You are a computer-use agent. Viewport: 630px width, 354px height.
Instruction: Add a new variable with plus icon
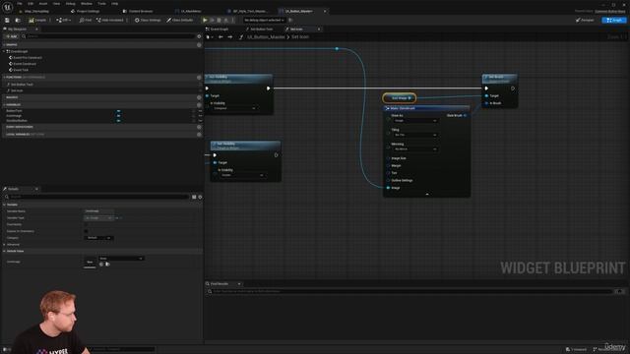click(x=199, y=105)
